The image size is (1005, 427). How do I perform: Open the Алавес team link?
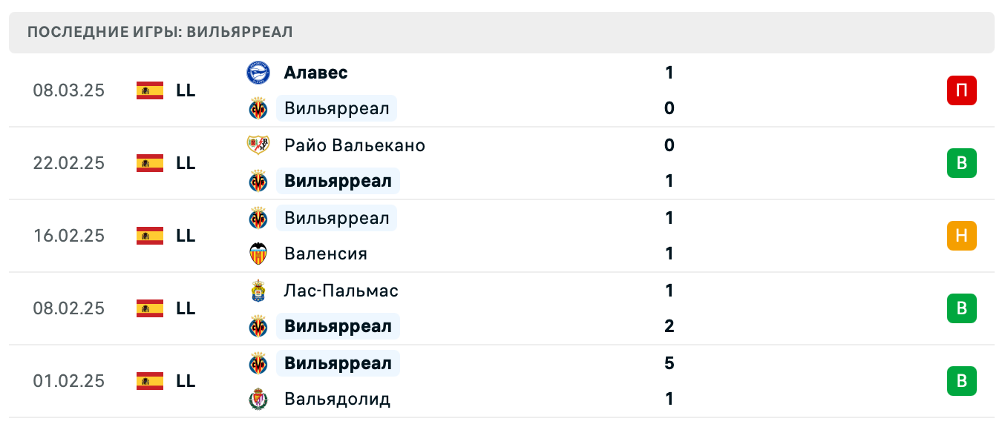point(315,73)
